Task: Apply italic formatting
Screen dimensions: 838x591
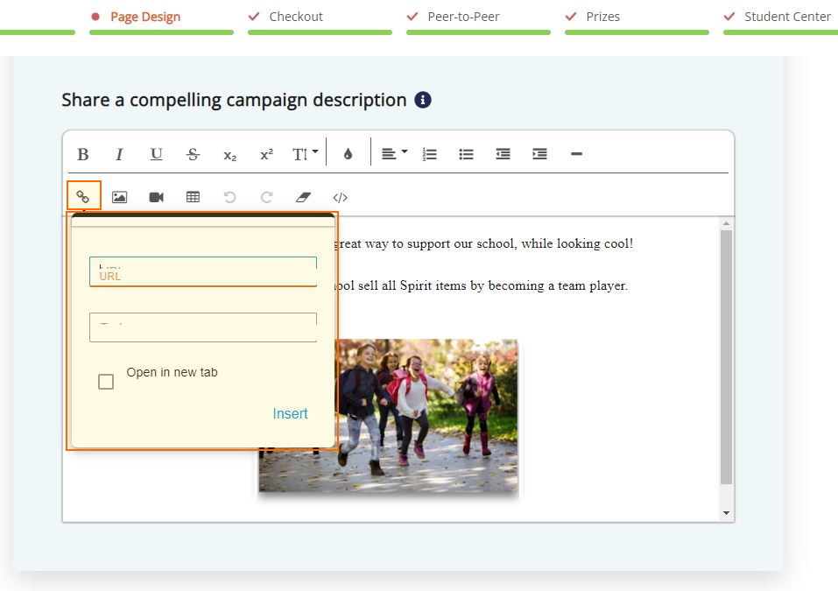Action: coord(119,154)
